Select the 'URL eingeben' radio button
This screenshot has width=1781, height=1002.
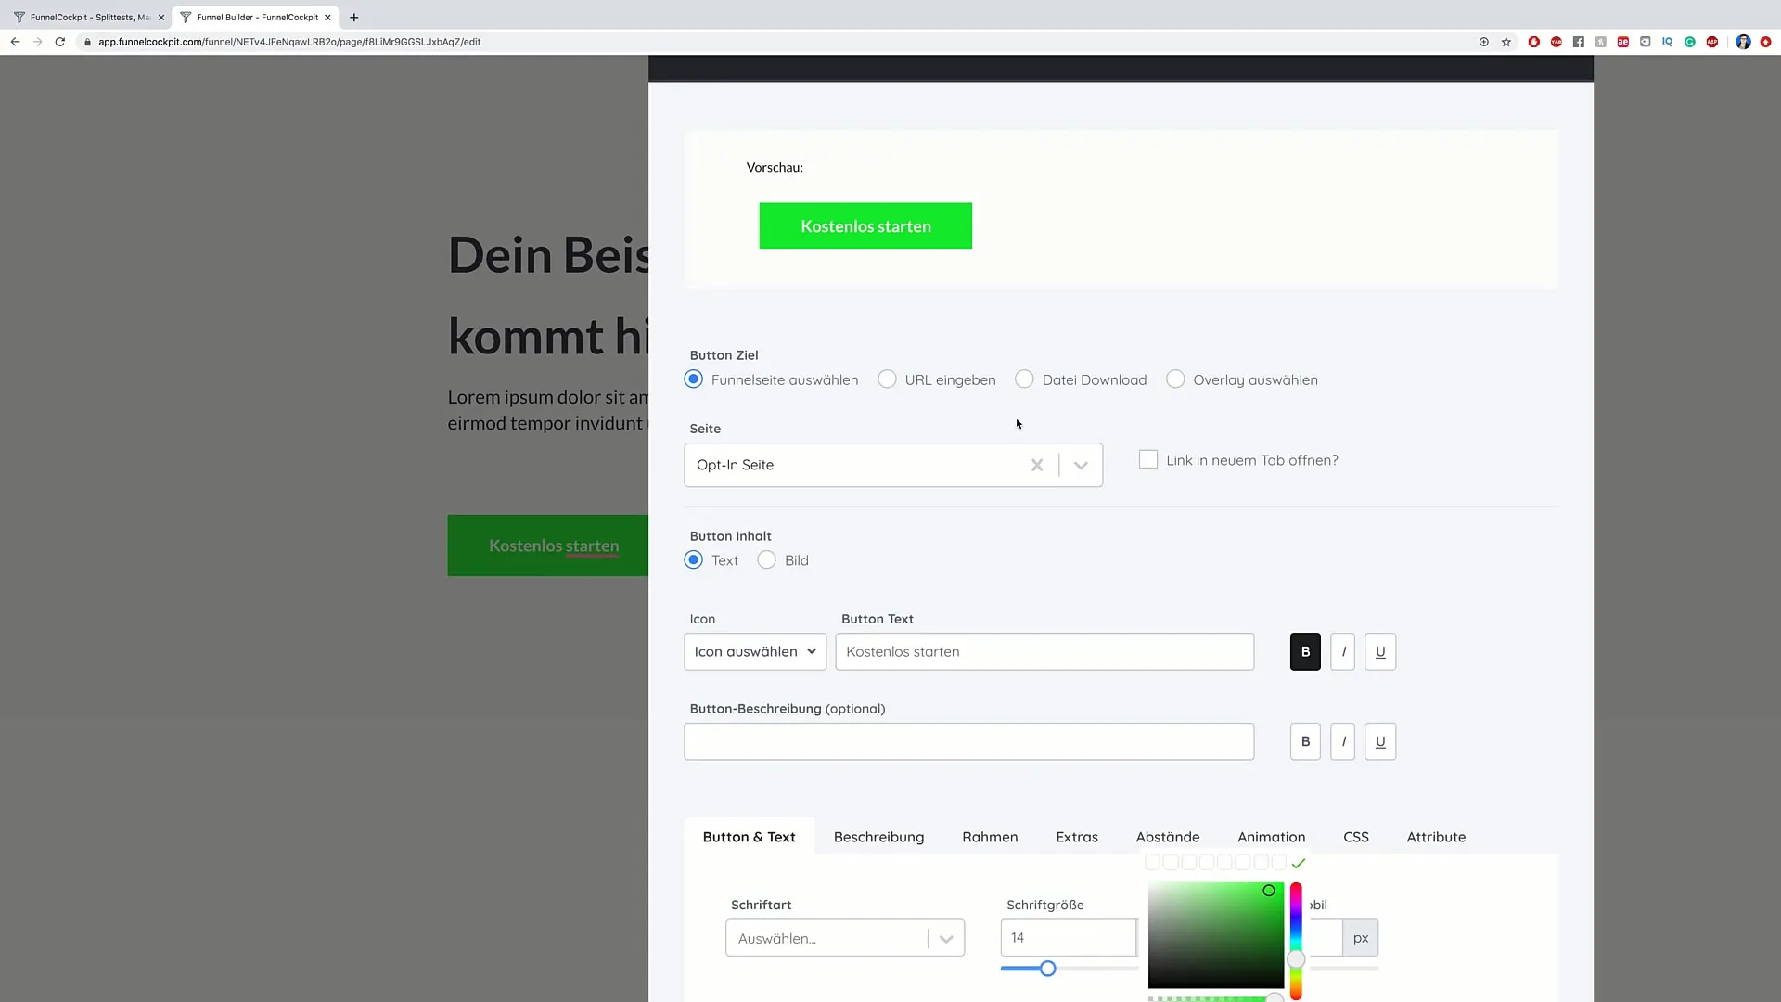887,378
